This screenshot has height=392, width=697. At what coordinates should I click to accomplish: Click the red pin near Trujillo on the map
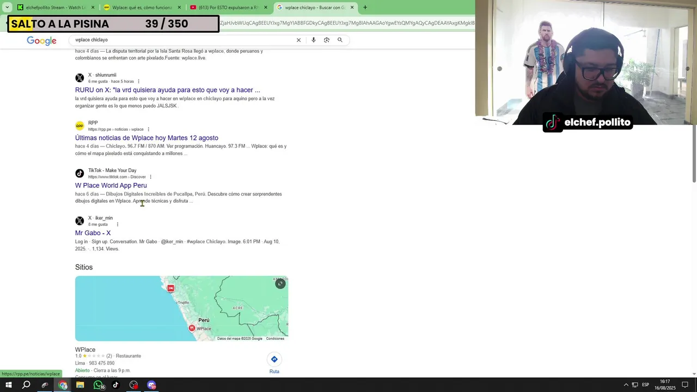[170, 288]
